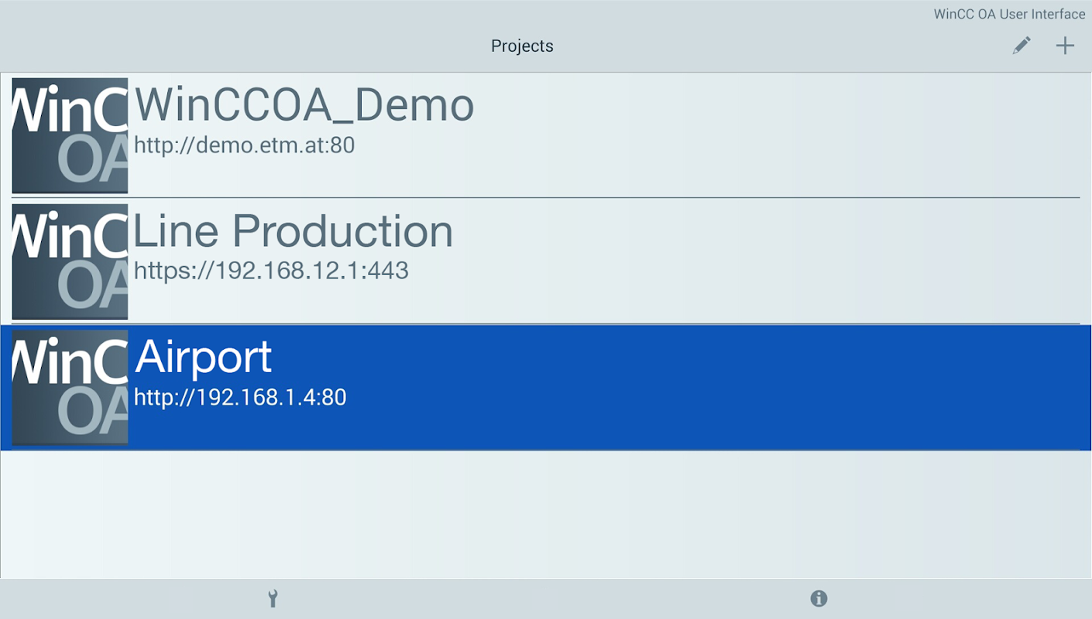Click the http://demo.etm.at:80 address
The height and width of the screenshot is (619, 1092).
point(244,145)
